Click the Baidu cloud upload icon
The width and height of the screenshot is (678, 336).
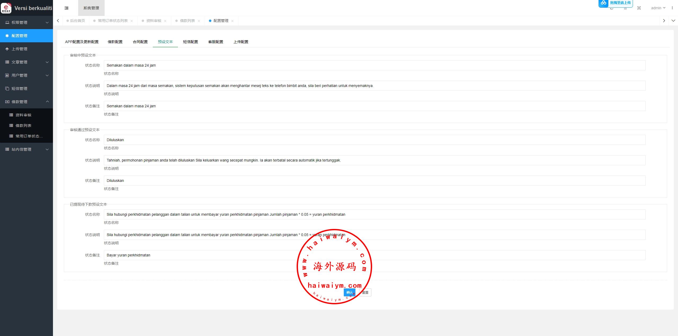pyautogui.click(x=604, y=3)
